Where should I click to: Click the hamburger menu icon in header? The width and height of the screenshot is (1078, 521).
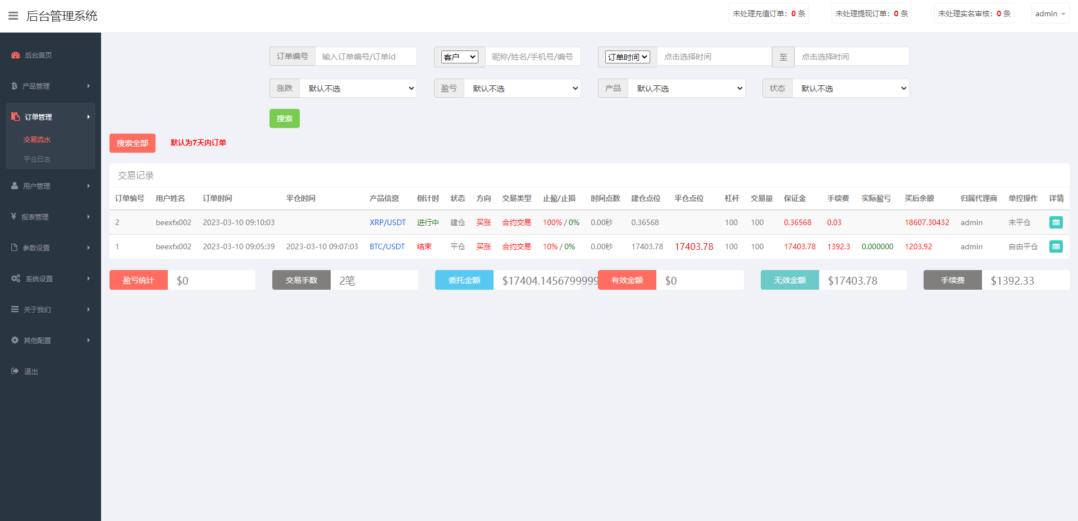tap(13, 16)
